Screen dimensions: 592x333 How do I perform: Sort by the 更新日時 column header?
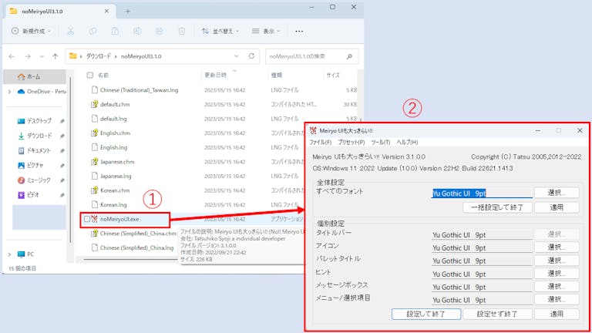click(216, 75)
